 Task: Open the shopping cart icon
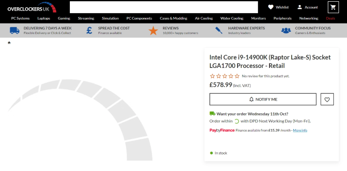333,7
